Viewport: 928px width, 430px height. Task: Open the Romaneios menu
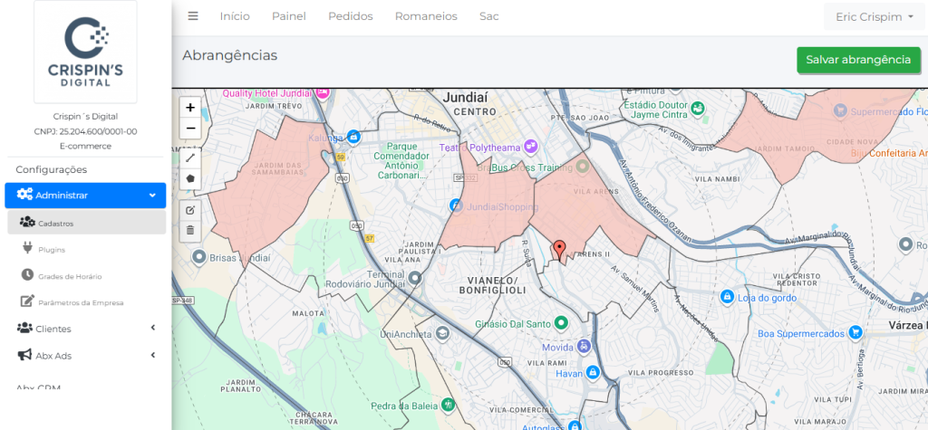point(426,16)
